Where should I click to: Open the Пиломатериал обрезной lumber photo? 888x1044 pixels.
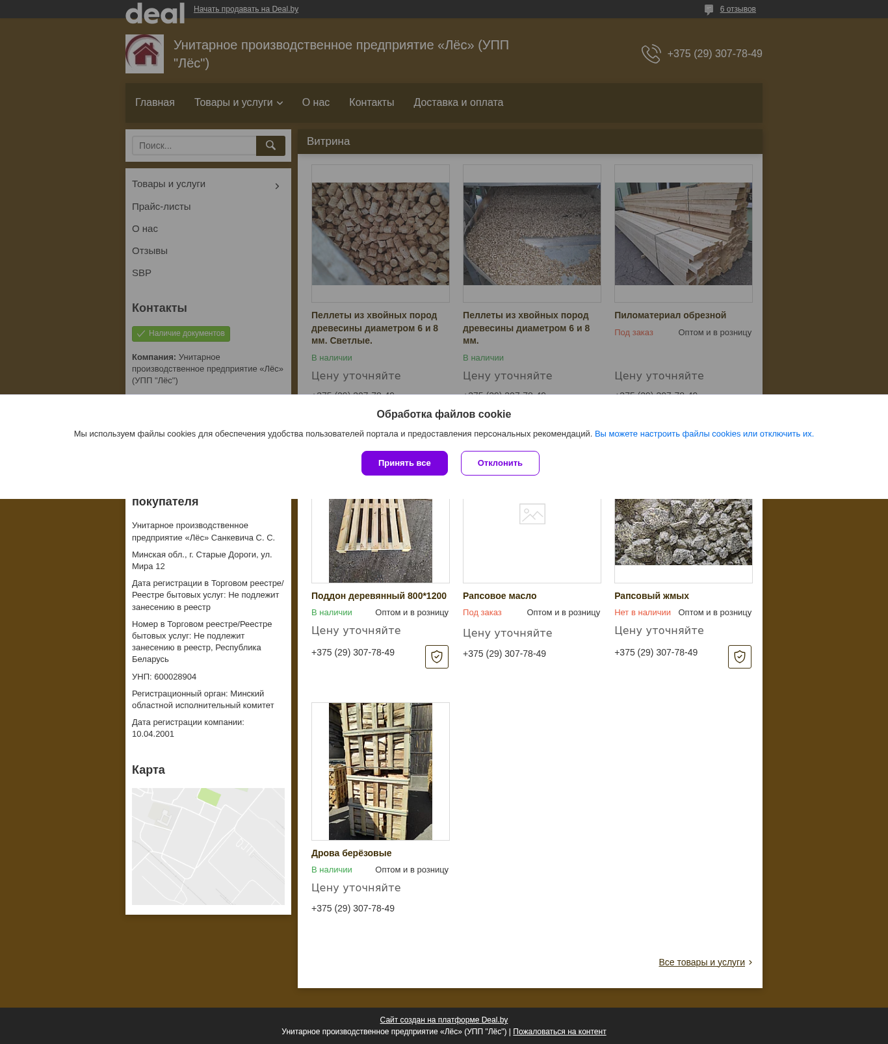683,233
